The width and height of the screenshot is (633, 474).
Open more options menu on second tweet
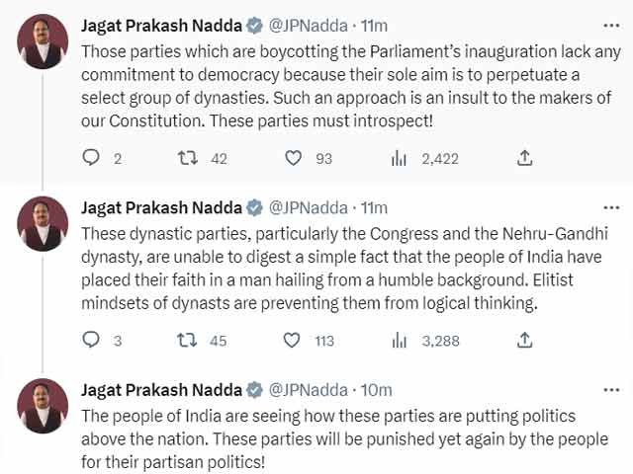[610, 206]
